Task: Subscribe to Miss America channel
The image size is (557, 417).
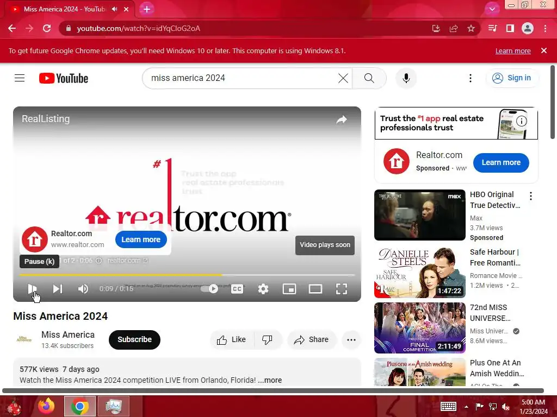Action: click(135, 340)
